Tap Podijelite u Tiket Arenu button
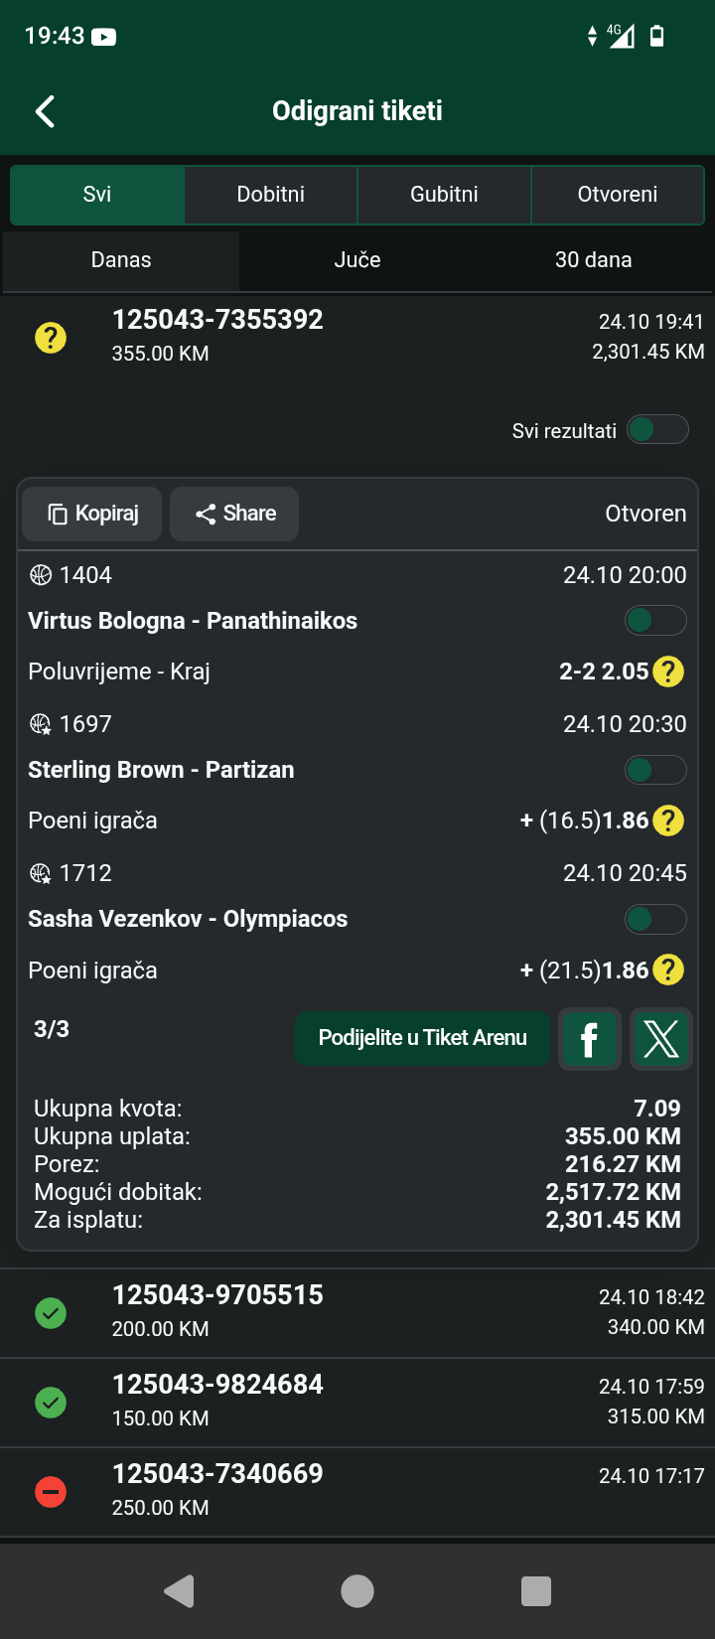Viewport: 715px width, 1639px height. point(422,1038)
